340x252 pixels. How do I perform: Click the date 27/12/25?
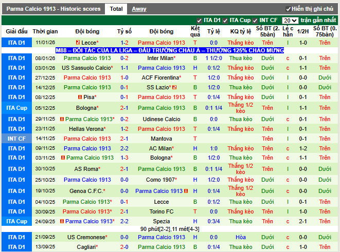[x=45, y=77]
